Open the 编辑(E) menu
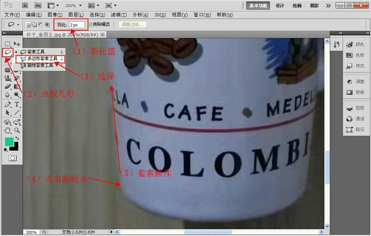Screen dimensions: 371x236 click(34, 15)
